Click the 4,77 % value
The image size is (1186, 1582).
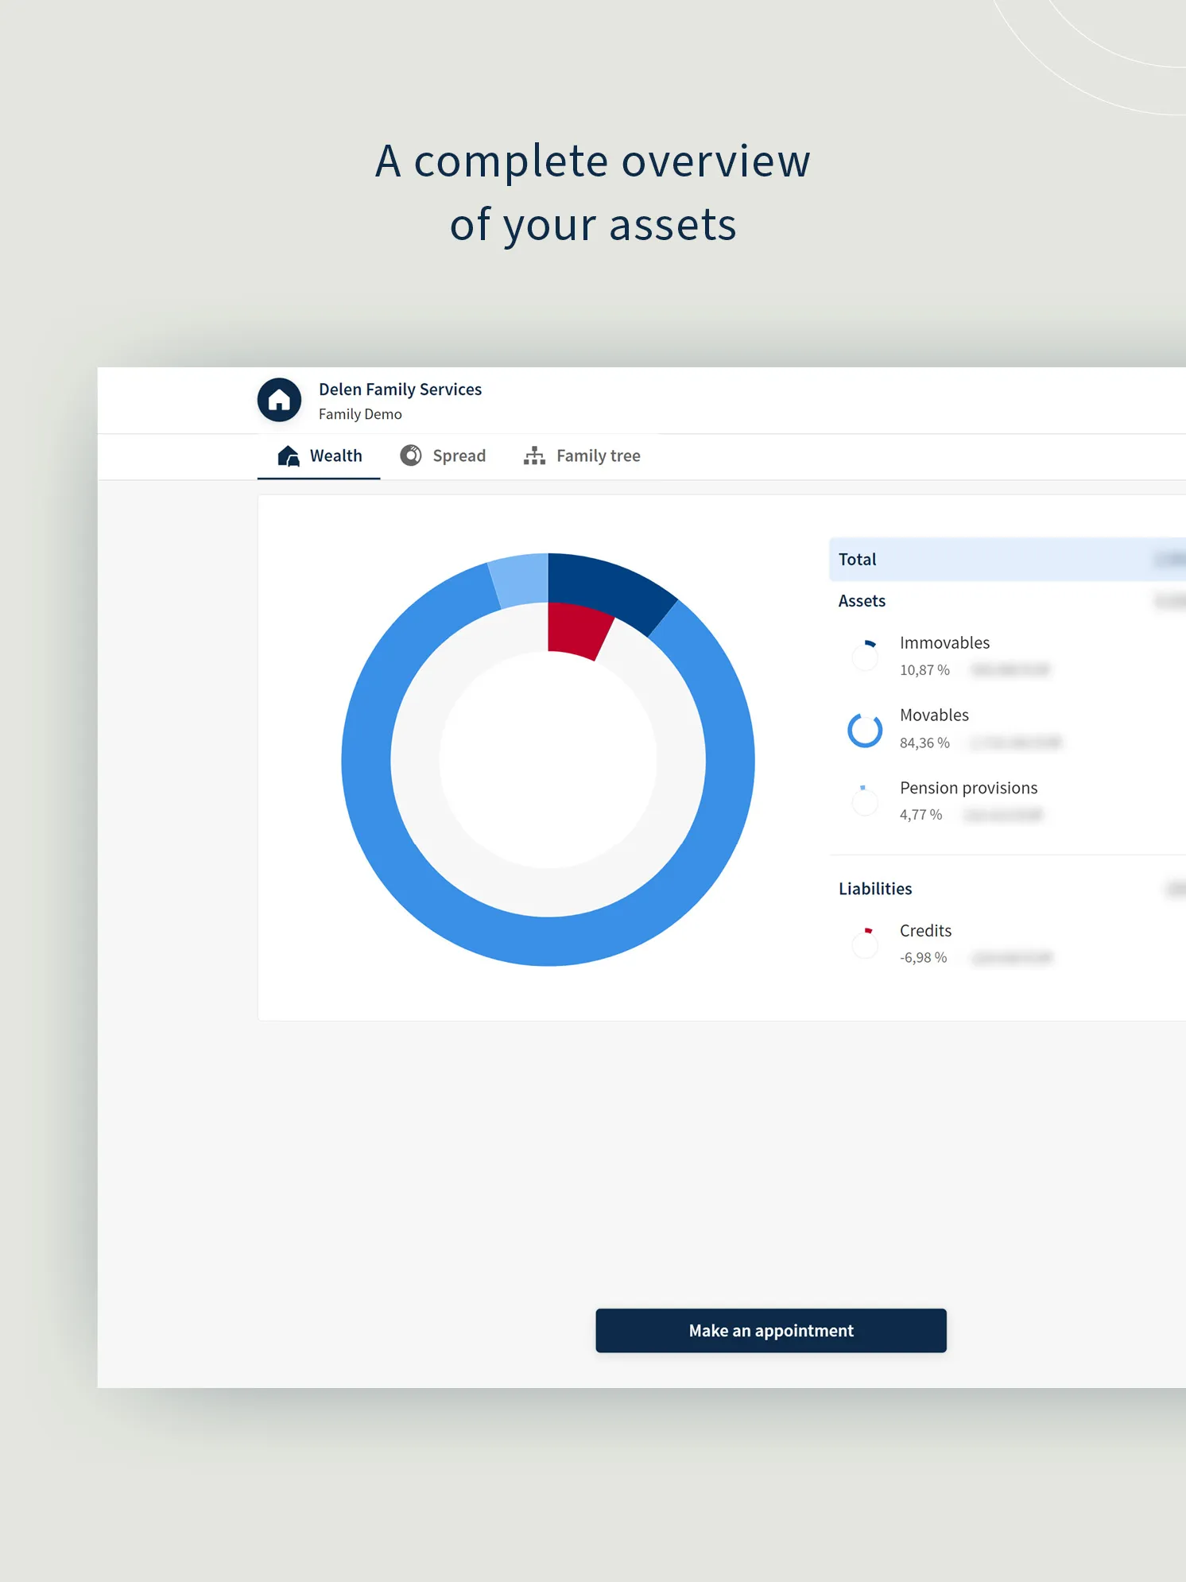coord(921,815)
